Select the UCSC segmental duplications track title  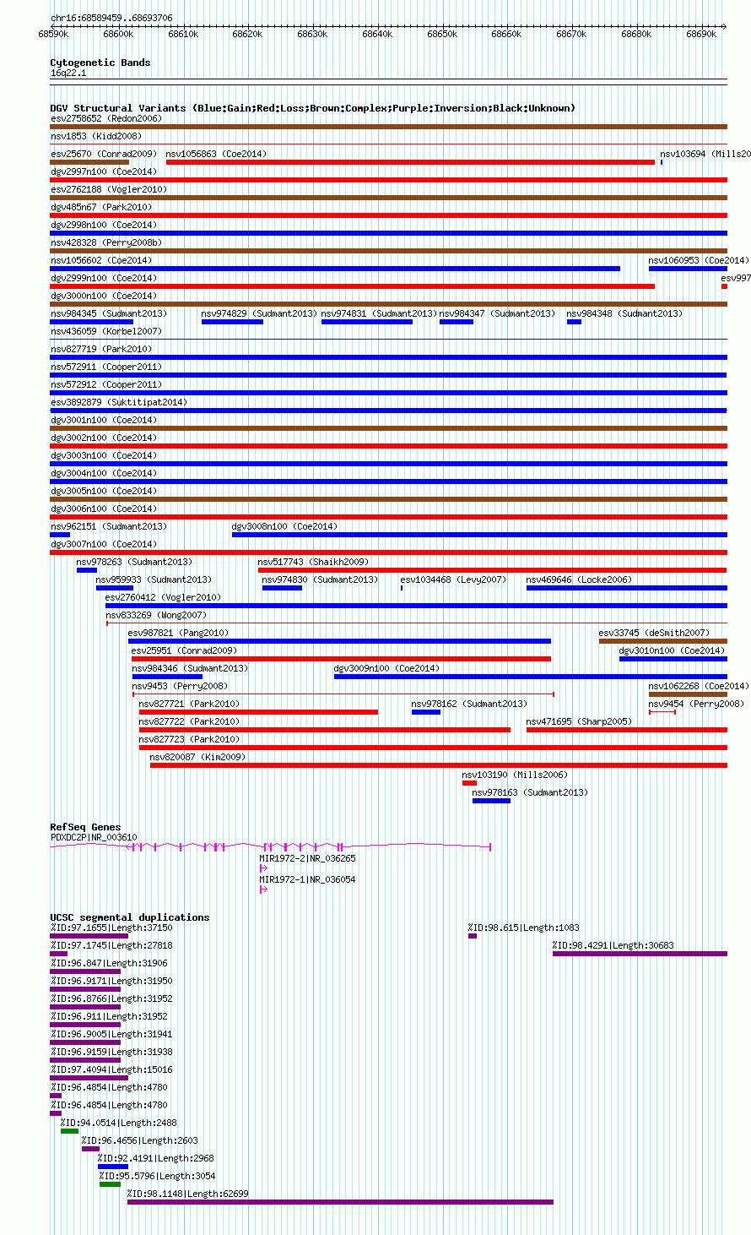(130, 917)
